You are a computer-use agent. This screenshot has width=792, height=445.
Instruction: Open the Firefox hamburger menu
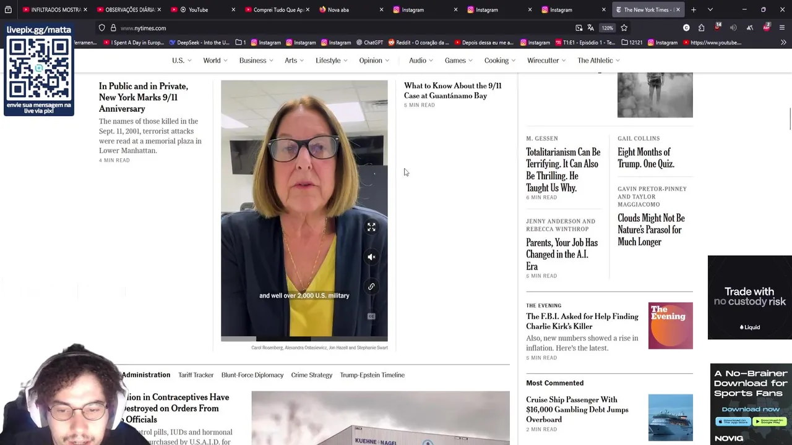[x=782, y=28]
